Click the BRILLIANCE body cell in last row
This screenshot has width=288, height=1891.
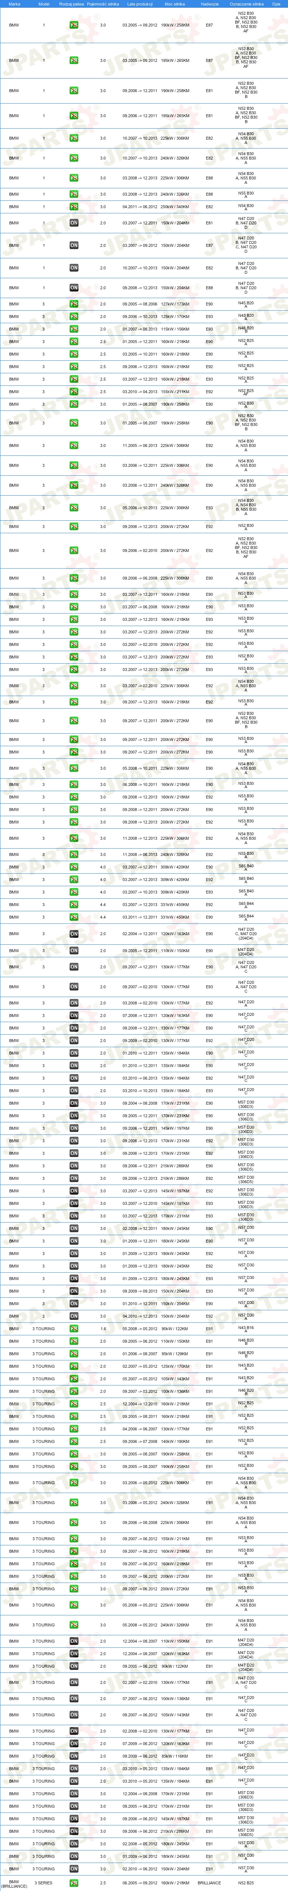pos(210,1883)
